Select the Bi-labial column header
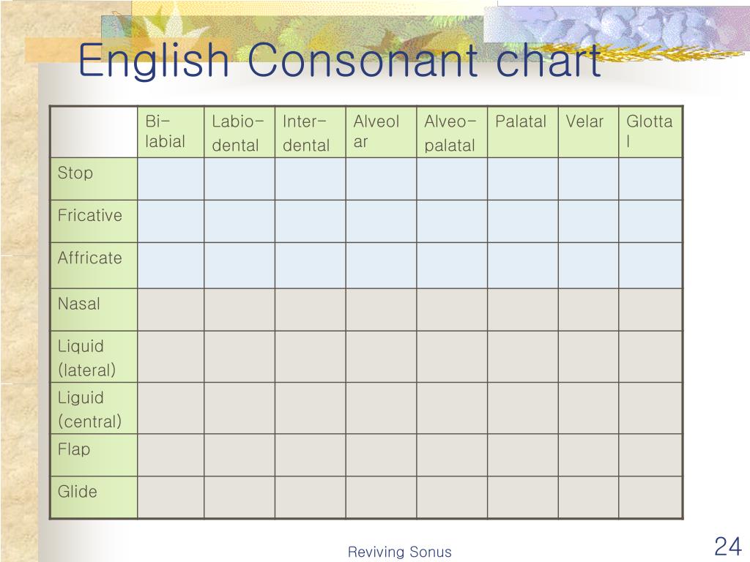This screenshot has height=562, width=750. pos(171,132)
